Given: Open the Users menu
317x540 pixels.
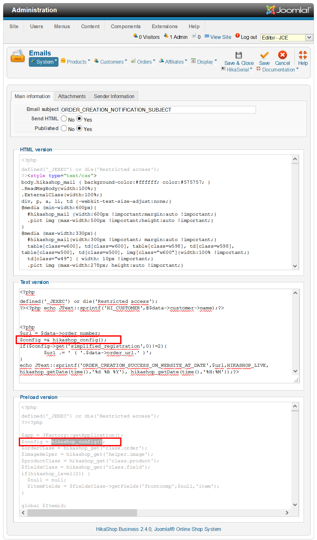Looking at the screenshot, I should 37,26.
